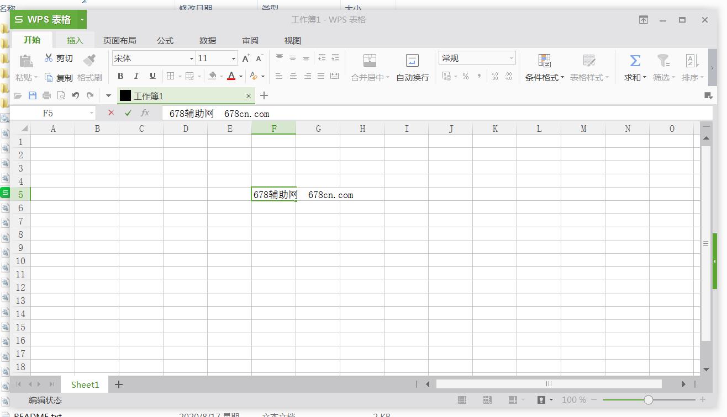Click the Sort A-Z icon
This screenshot has width=727, height=417.
click(692, 60)
